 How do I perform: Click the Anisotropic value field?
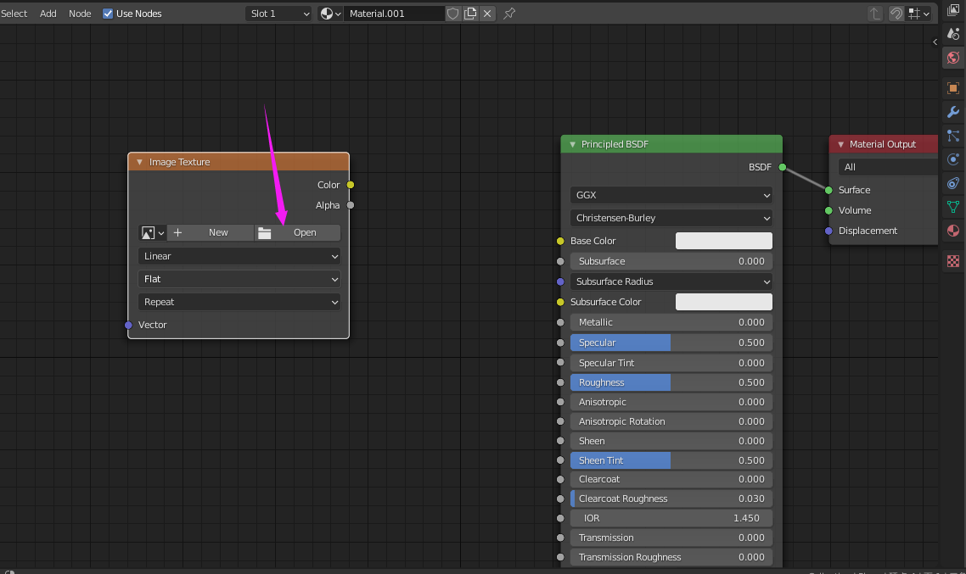point(671,403)
